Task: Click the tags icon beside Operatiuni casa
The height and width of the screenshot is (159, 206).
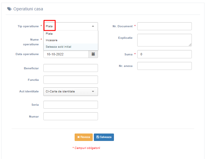Action: point(9,9)
